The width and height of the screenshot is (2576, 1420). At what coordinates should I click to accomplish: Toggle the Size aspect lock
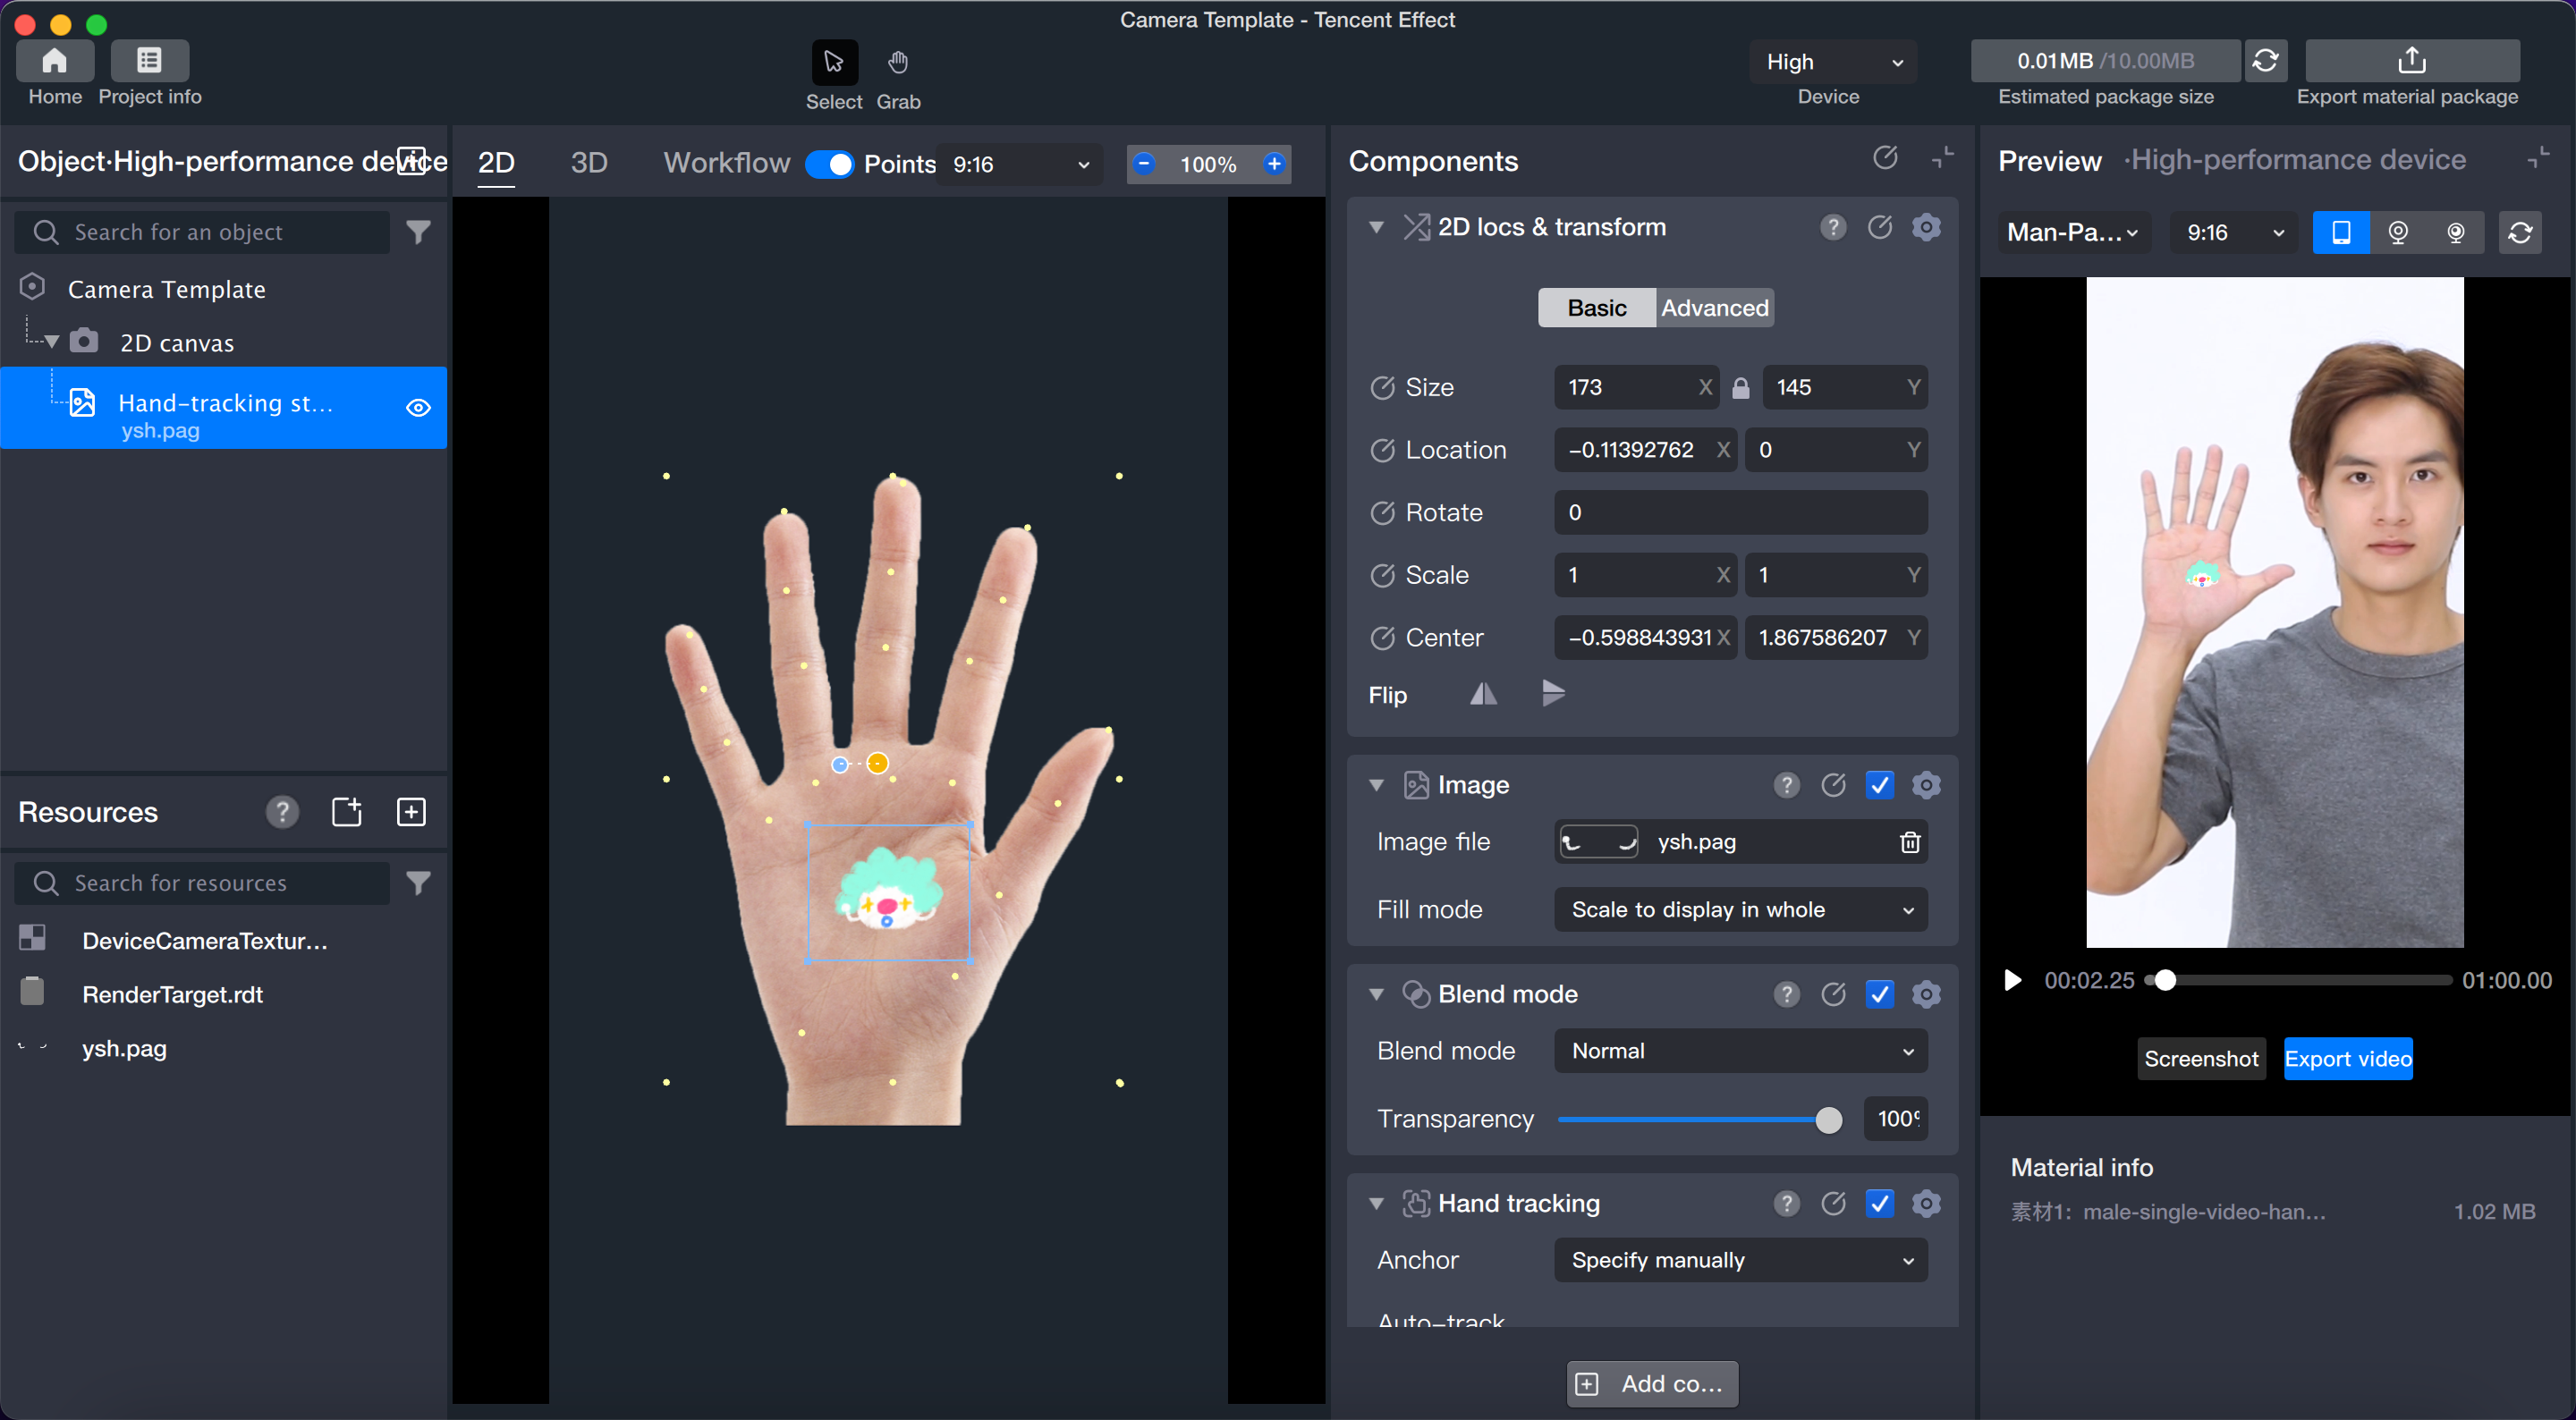pyautogui.click(x=1740, y=388)
